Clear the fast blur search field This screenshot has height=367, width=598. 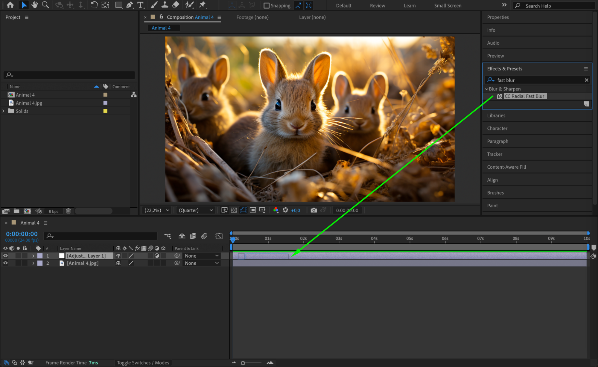[586, 80]
